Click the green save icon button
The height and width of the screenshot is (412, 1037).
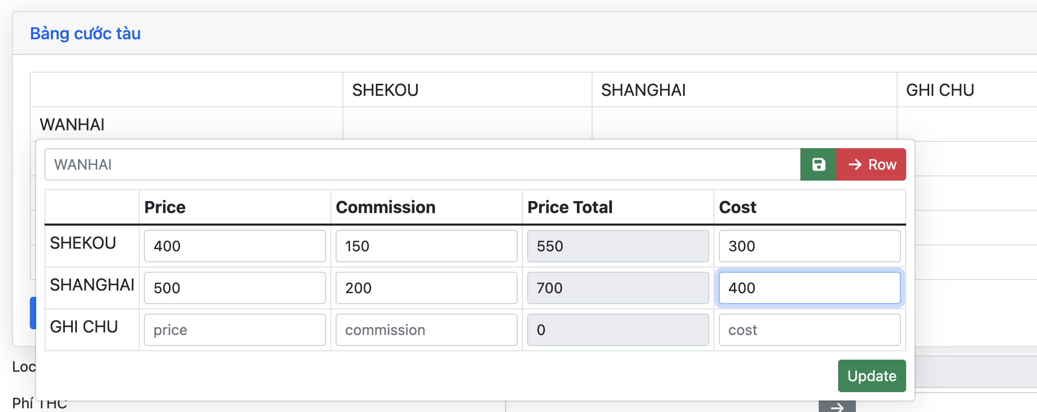818,164
